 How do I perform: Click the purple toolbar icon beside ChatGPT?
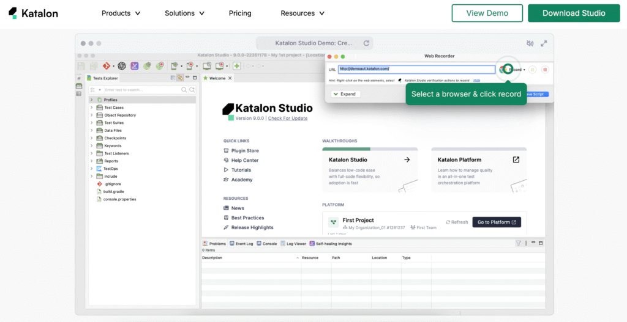coord(134,66)
